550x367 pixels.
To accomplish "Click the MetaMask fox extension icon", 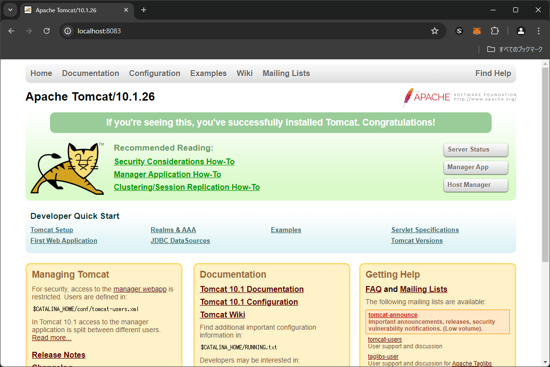I will point(477,30).
